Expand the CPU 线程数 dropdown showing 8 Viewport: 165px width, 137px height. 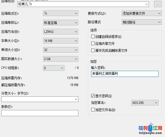pos(62,68)
